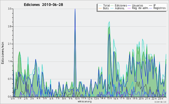Click the IP legend entry
Viewport: 169px width, 104px height.
click(152, 5)
